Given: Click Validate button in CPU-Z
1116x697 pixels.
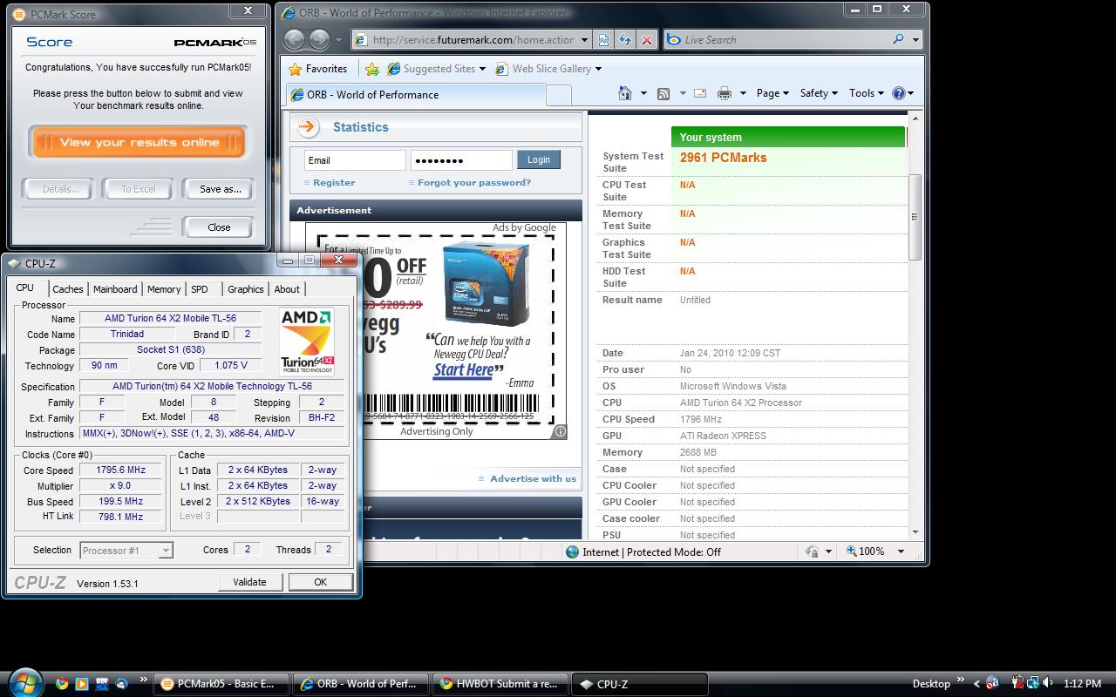Looking at the screenshot, I should point(249,582).
